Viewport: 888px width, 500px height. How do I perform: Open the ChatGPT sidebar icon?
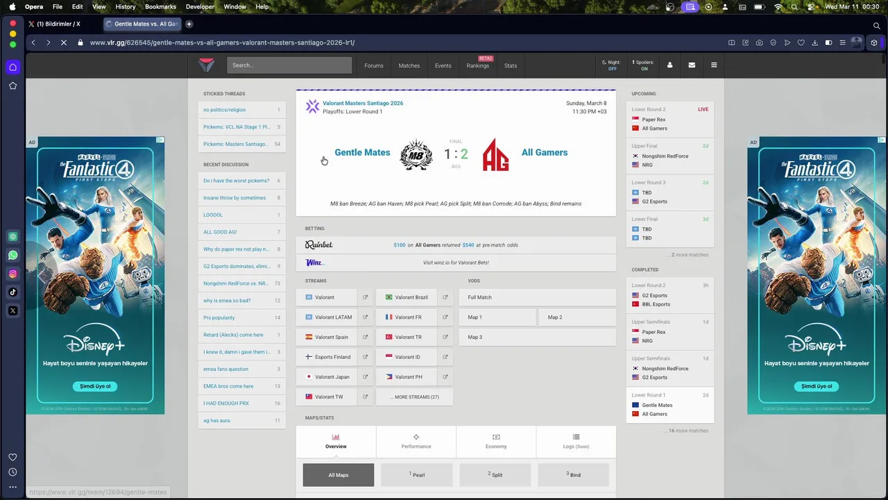(x=12, y=237)
